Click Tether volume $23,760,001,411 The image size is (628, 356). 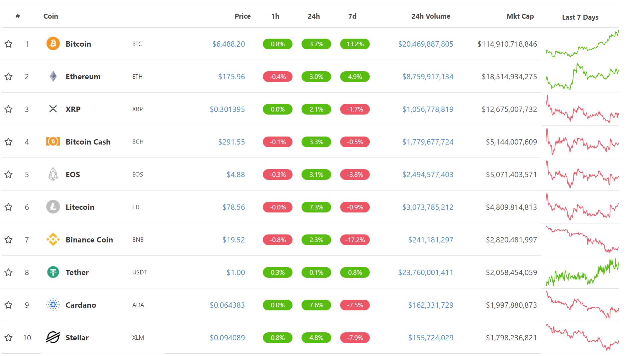point(426,272)
